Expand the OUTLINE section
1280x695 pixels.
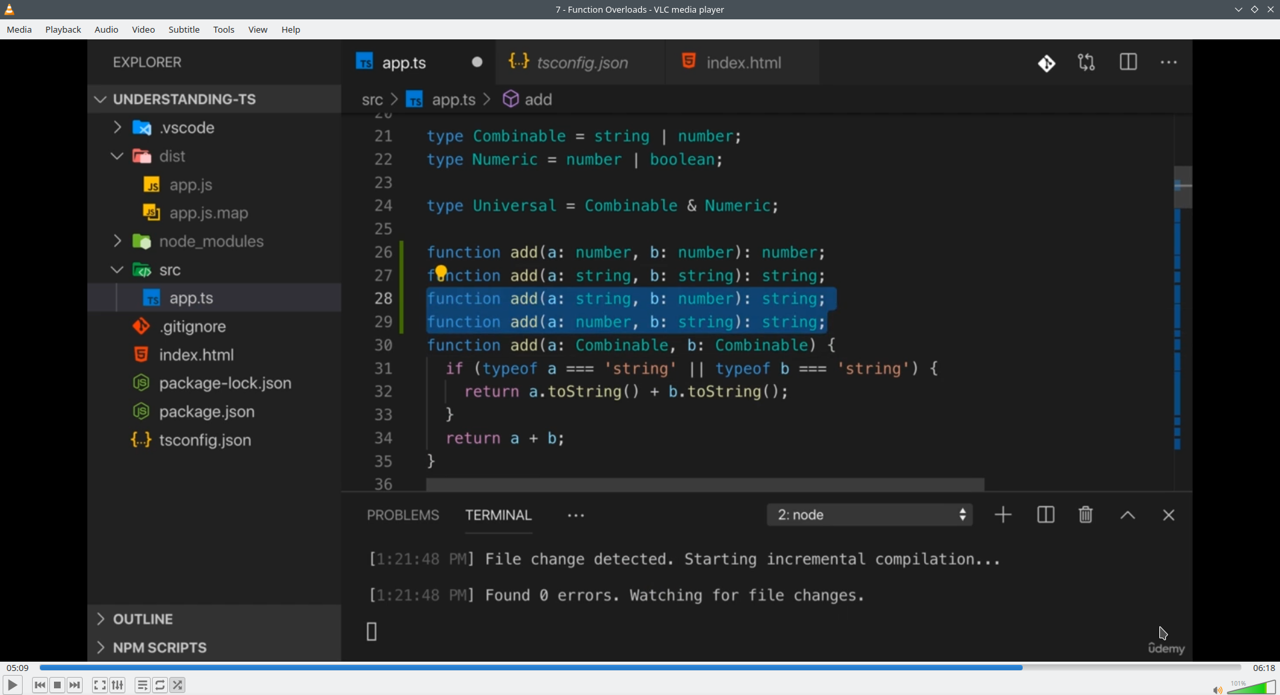[x=214, y=619]
